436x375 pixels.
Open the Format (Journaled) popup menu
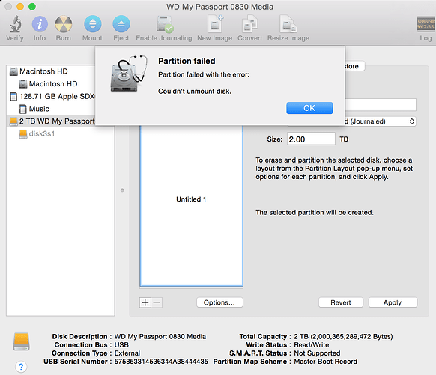[x=380, y=121]
